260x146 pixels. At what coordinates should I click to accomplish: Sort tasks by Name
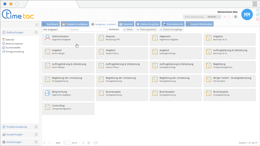128,29
